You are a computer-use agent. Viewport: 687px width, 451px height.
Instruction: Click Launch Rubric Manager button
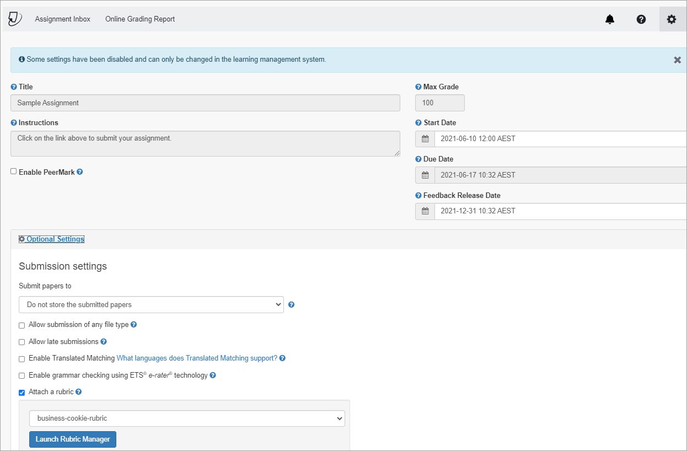click(x=73, y=439)
